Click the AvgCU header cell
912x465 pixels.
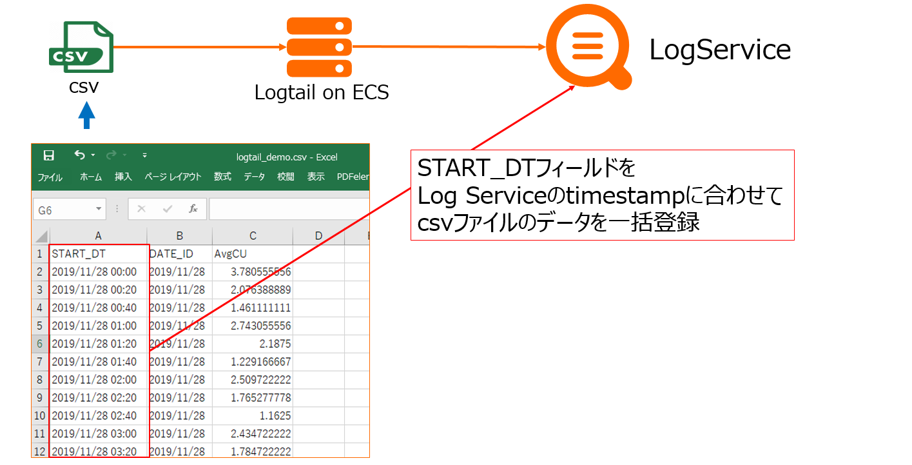(253, 254)
